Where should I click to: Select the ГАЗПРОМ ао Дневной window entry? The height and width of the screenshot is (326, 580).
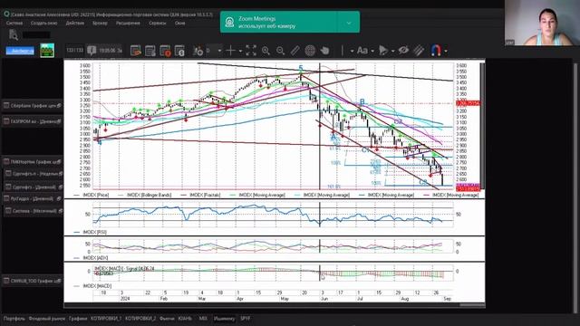[33, 121]
